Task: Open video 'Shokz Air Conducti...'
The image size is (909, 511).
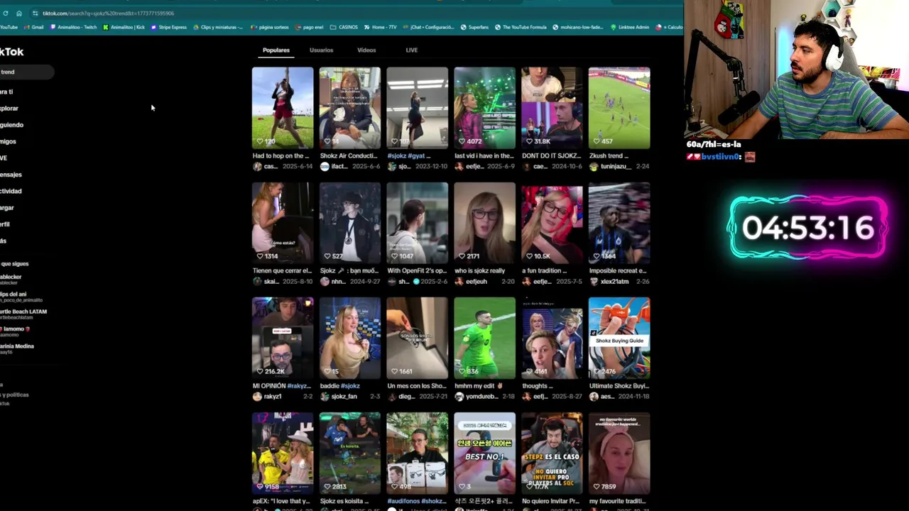Action: click(349, 108)
